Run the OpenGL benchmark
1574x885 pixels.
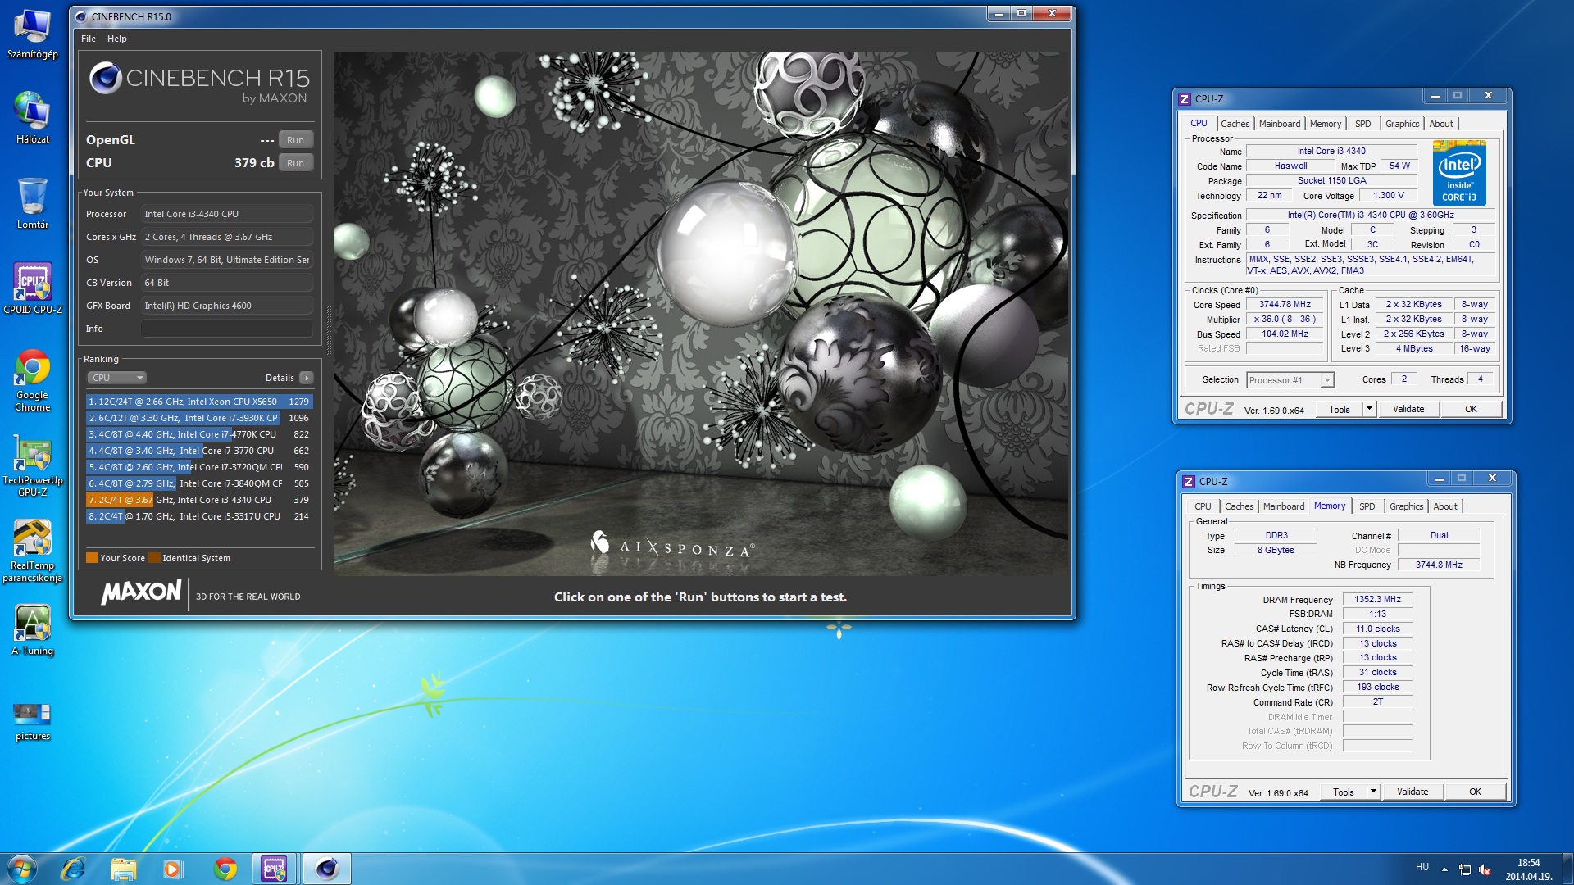coord(296,140)
